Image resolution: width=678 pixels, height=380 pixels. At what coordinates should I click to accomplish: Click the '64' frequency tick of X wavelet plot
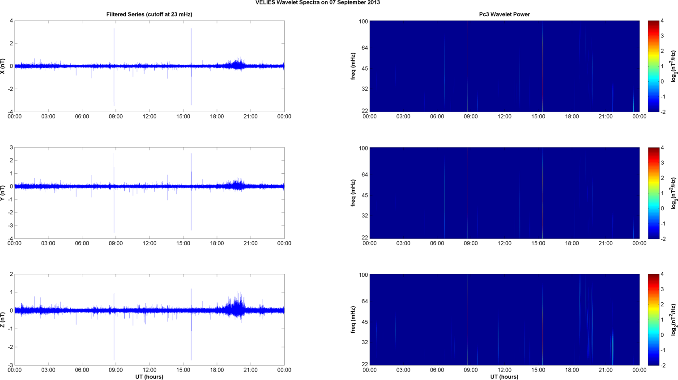pyautogui.click(x=365, y=48)
